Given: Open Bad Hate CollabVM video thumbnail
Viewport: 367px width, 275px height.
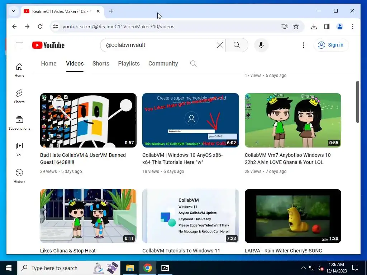Looking at the screenshot, I should point(88,120).
